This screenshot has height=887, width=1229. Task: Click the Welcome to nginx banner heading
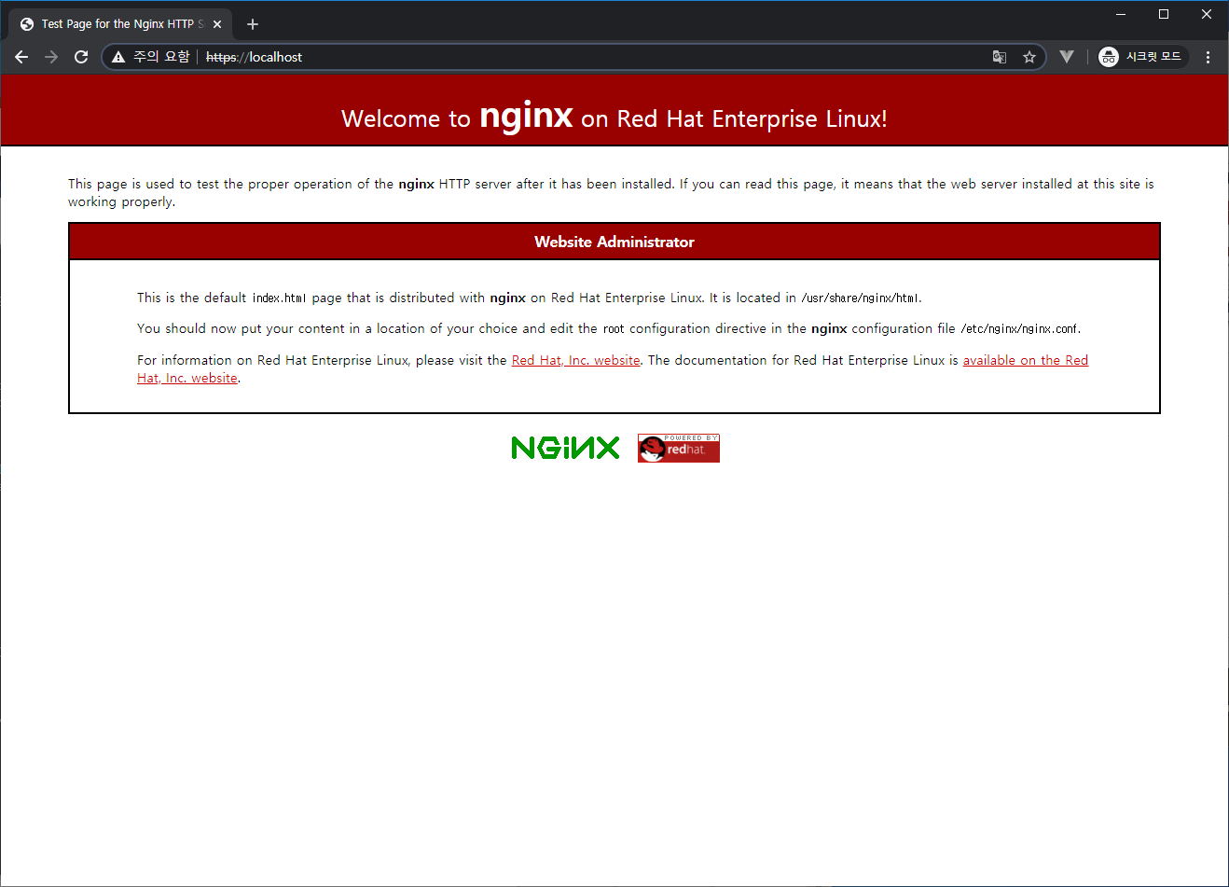614,118
